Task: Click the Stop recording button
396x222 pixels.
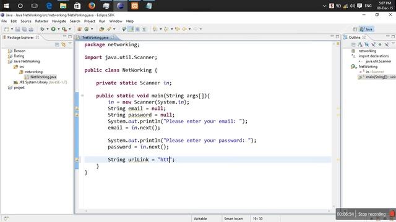Action: pyautogui.click(x=372, y=214)
